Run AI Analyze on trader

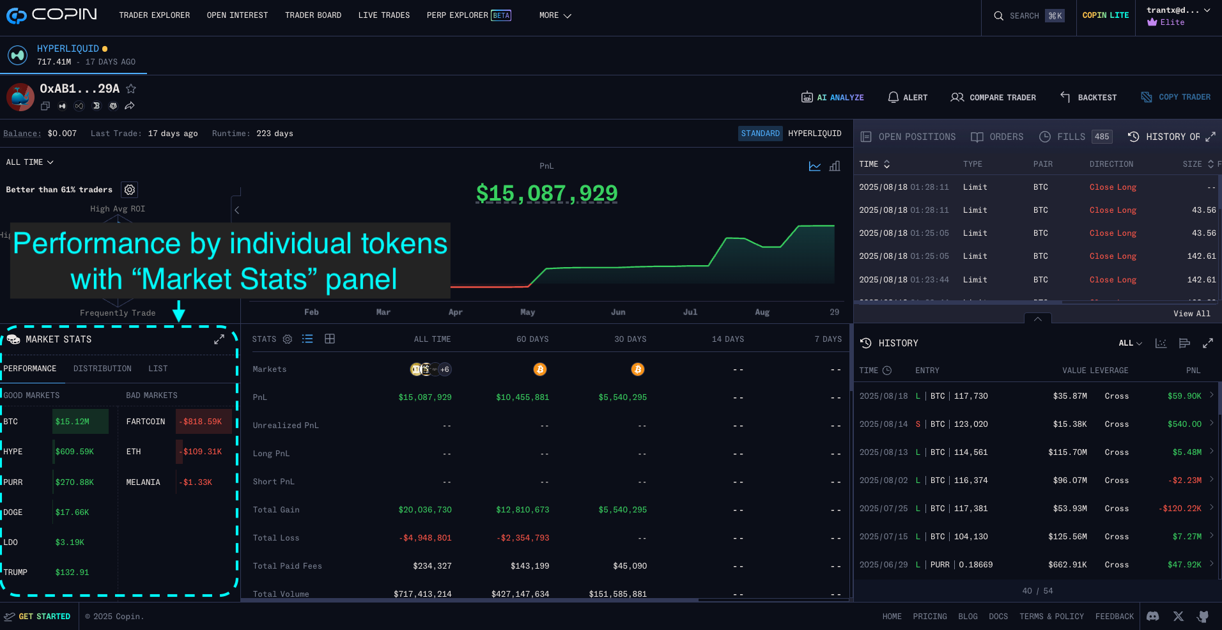833,97
